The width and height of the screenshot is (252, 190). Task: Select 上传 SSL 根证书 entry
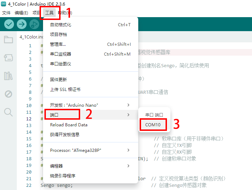point(91,90)
